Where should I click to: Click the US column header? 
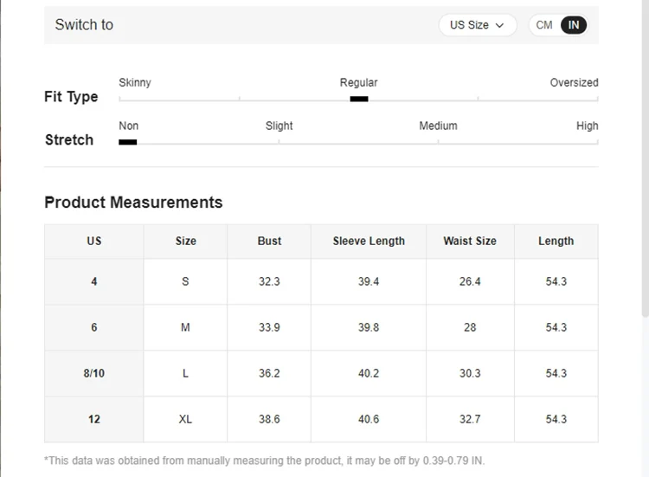click(x=94, y=241)
